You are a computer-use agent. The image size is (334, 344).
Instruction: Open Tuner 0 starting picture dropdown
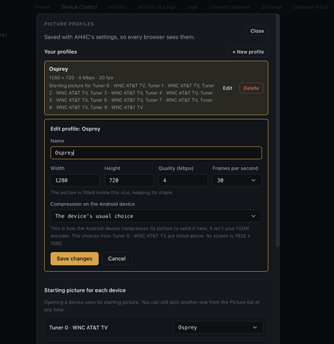pyautogui.click(x=218, y=327)
